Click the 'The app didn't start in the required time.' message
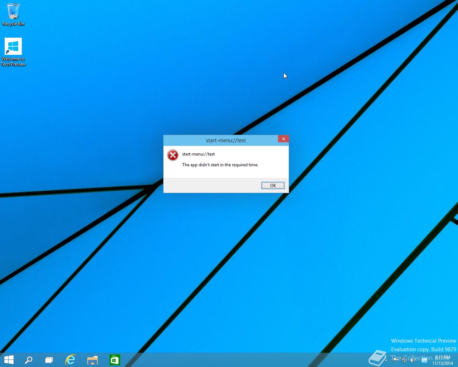The width and height of the screenshot is (458, 367). click(220, 165)
